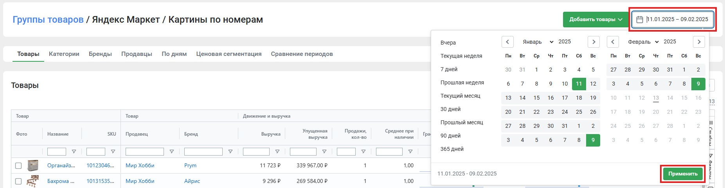Image resolution: width=725 pixels, height=188 pixels.
Task: Select January 24 in the calendar
Action: 565,112
